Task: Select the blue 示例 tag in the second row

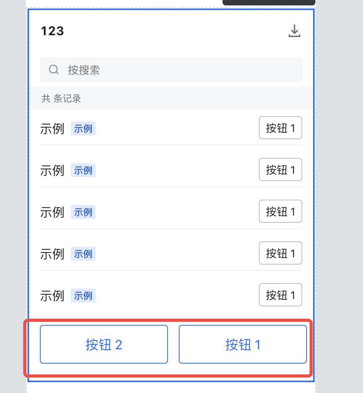Action: 83,171
